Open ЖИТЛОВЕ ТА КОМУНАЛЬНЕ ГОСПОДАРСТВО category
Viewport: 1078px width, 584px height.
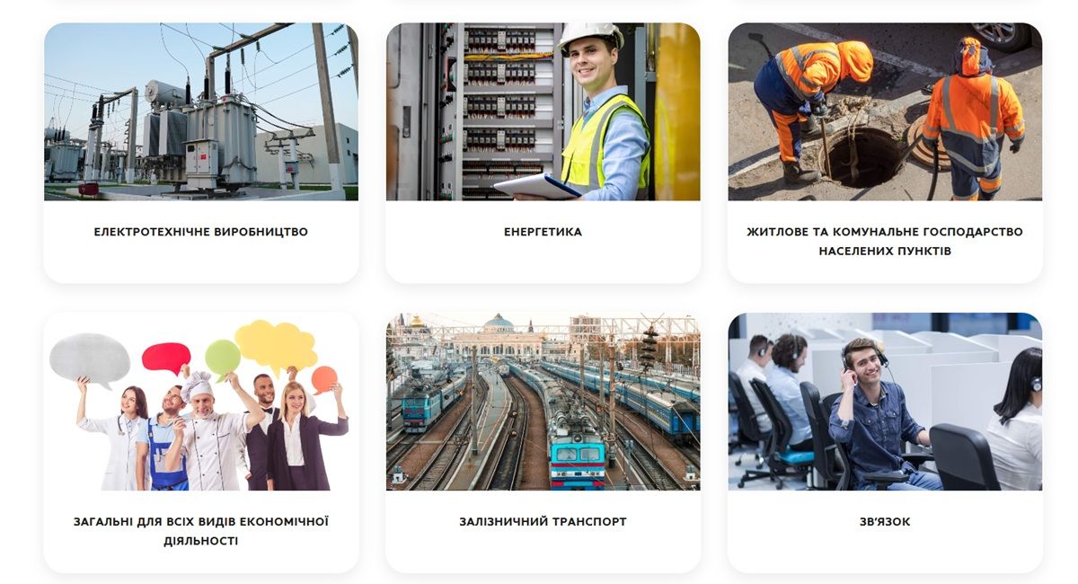[885, 242]
